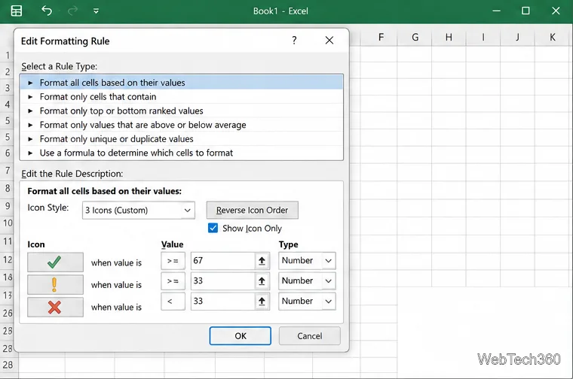
Task: Click range selector arrow next to 67
Action: [262, 261]
